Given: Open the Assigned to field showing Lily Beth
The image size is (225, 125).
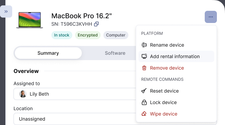Looking at the screenshot, I should click(x=75, y=94).
